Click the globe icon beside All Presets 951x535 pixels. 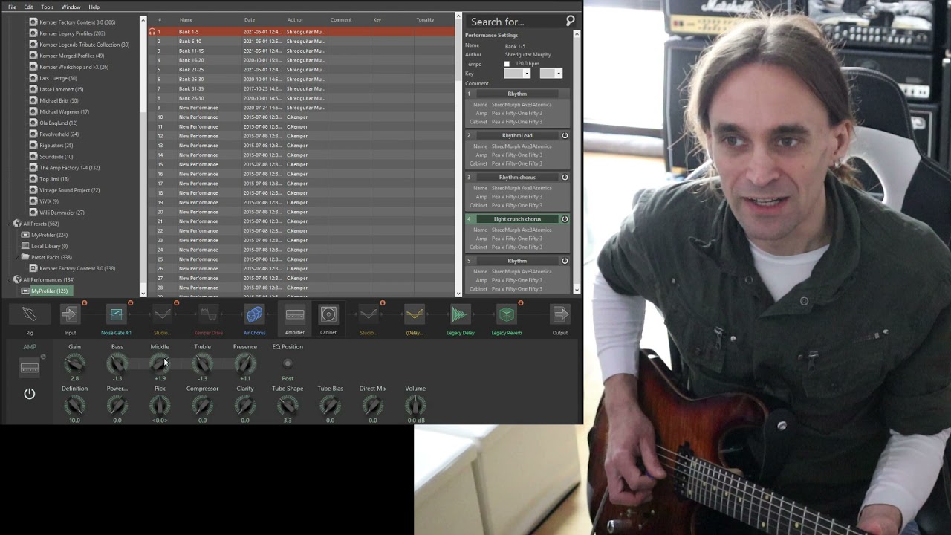point(17,224)
